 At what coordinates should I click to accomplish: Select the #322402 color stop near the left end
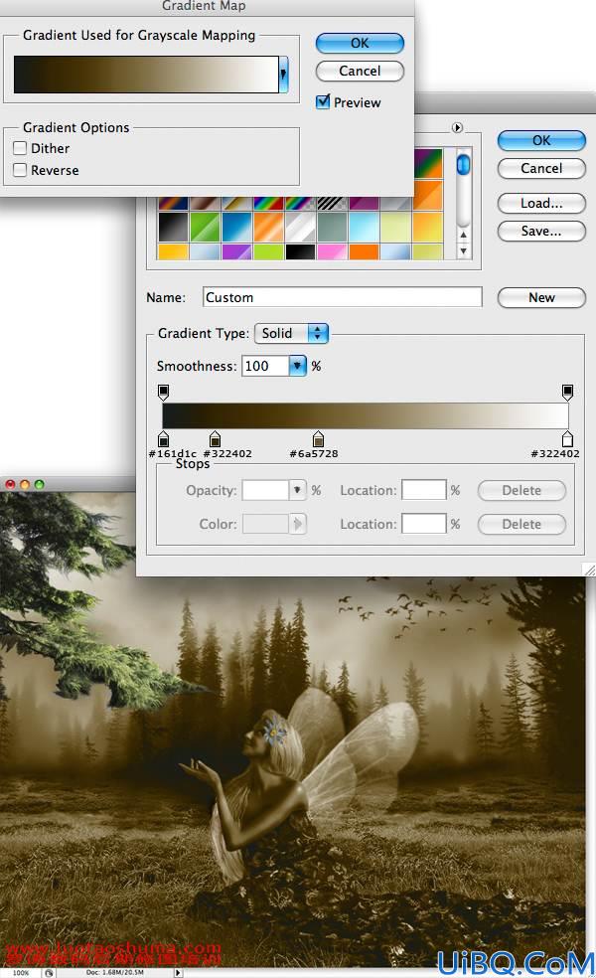(216, 438)
